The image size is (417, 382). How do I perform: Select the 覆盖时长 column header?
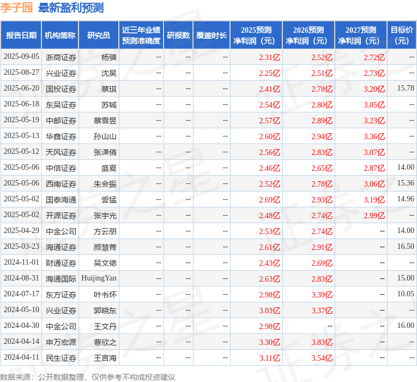tap(211, 35)
